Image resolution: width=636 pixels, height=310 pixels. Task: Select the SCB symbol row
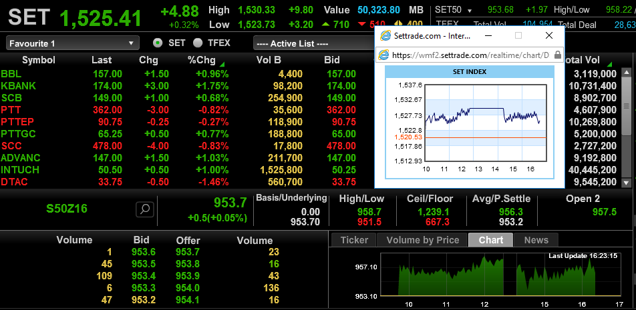click(186, 98)
